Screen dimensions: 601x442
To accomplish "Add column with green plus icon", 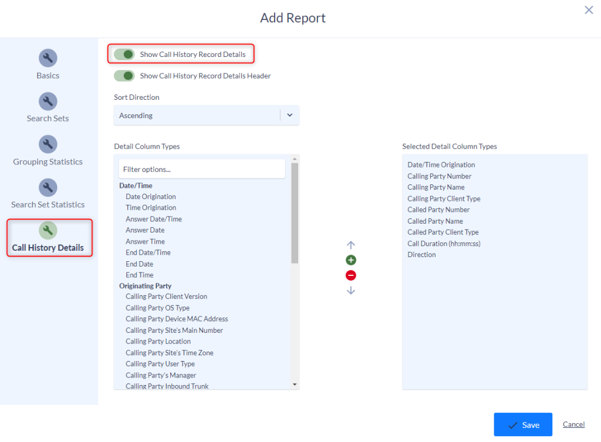I will tap(351, 260).
